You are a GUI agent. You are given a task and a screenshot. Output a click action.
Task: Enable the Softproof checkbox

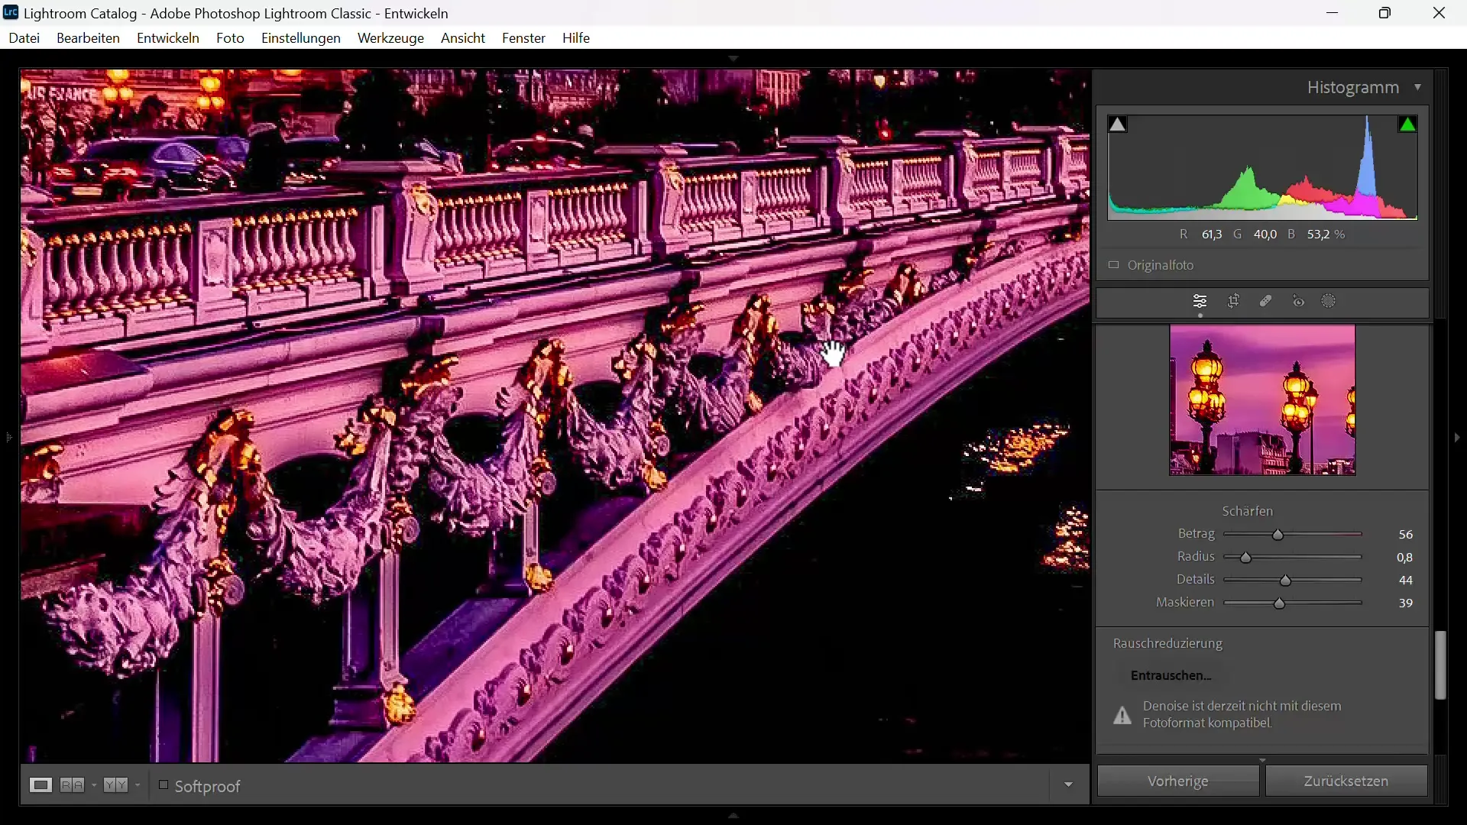(163, 785)
